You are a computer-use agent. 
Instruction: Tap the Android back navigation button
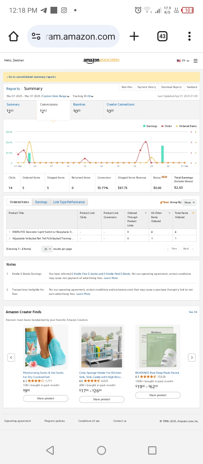coord(50,450)
